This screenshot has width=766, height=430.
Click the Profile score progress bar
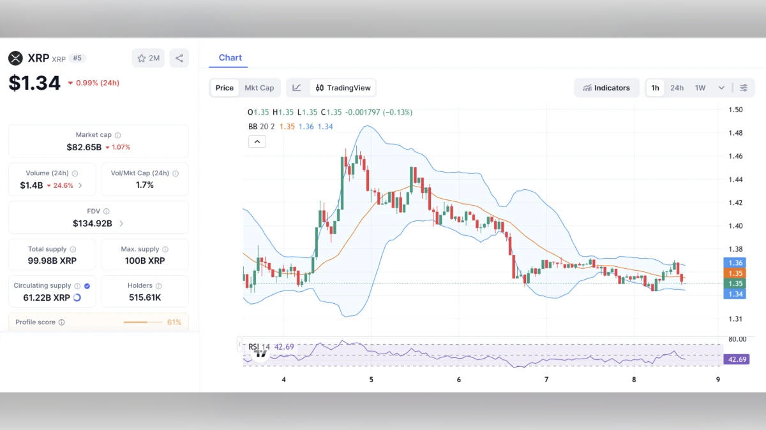pyautogui.click(x=143, y=322)
